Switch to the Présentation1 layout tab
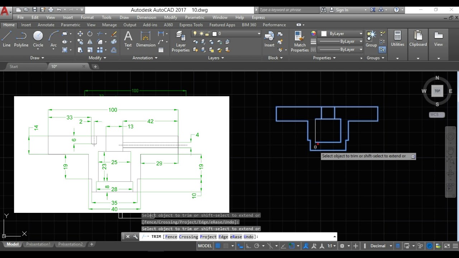This screenshot has height=258, width=459. [x=38, y=244]
